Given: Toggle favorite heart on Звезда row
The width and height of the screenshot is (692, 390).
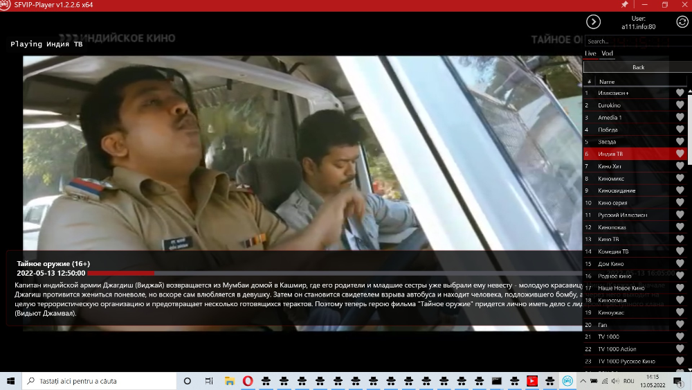Looking at the screenshot, I should (680, 142).
